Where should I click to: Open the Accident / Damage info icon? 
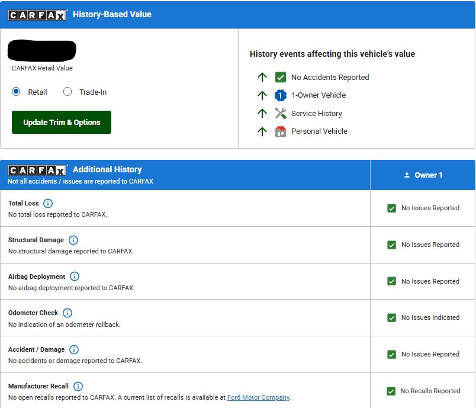point(74,350)
